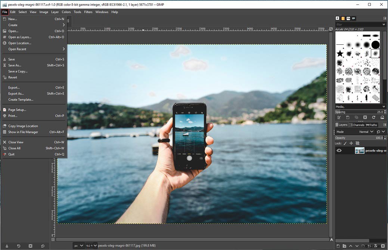
Task: Delete the selected layer
Action: (x=383, y=246)
